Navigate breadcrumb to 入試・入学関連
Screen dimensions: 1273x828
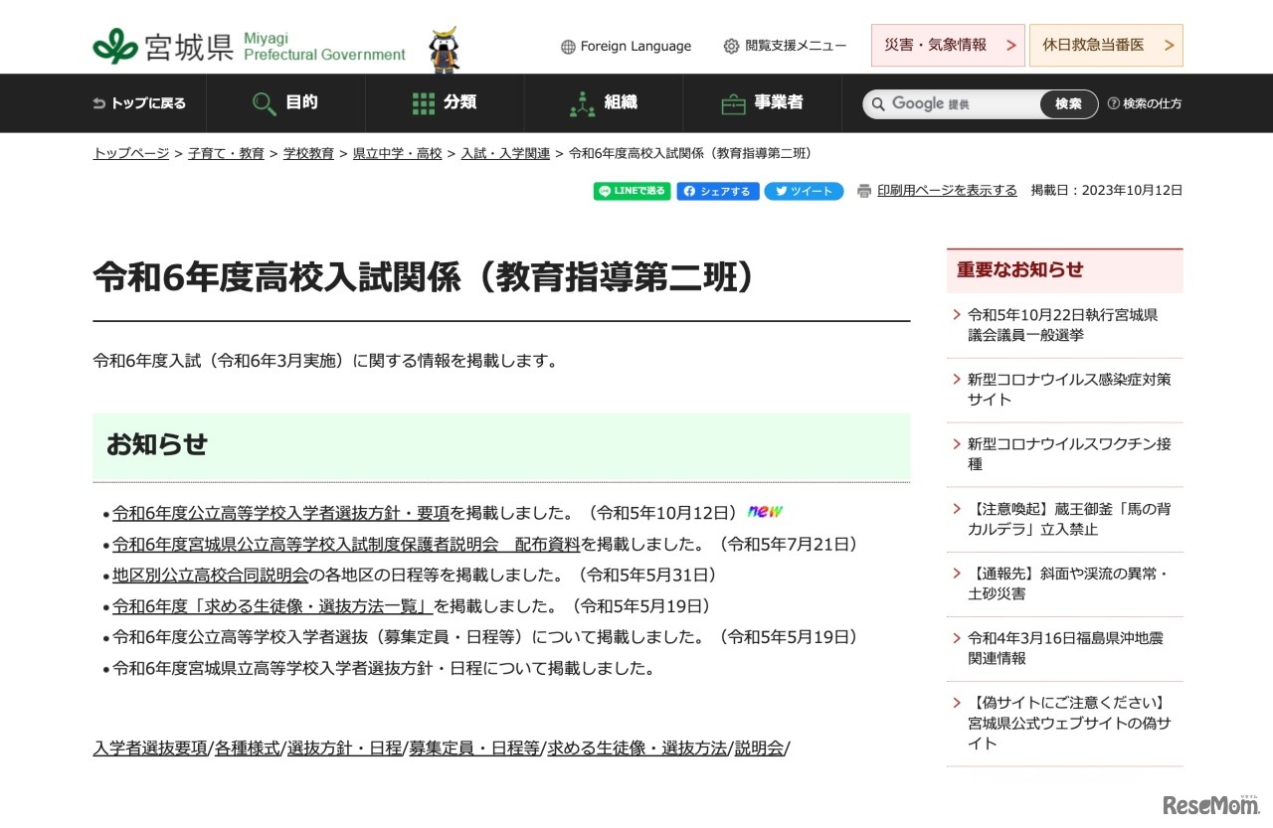point(505,153)
